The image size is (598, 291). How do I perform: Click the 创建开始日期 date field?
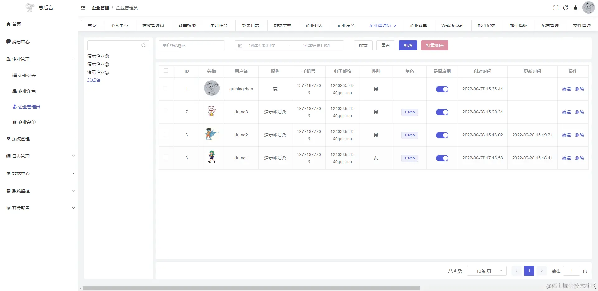coord(262,45)
